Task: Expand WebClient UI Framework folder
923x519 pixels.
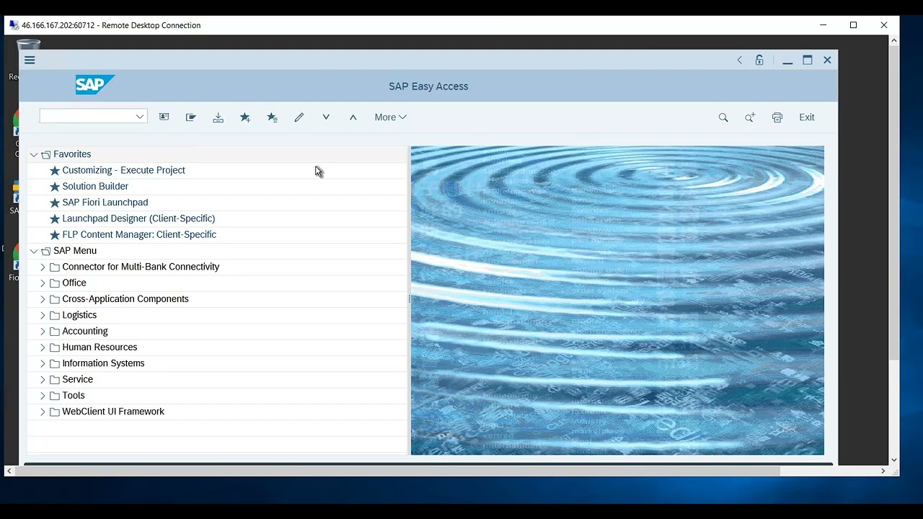Action: (x=43, y=412)
